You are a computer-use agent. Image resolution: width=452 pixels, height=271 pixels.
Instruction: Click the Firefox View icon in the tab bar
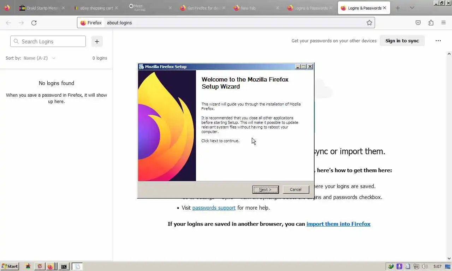tap(7, 8)
